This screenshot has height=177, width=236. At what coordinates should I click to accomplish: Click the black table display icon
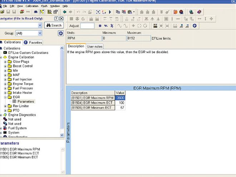coord(155,26)
